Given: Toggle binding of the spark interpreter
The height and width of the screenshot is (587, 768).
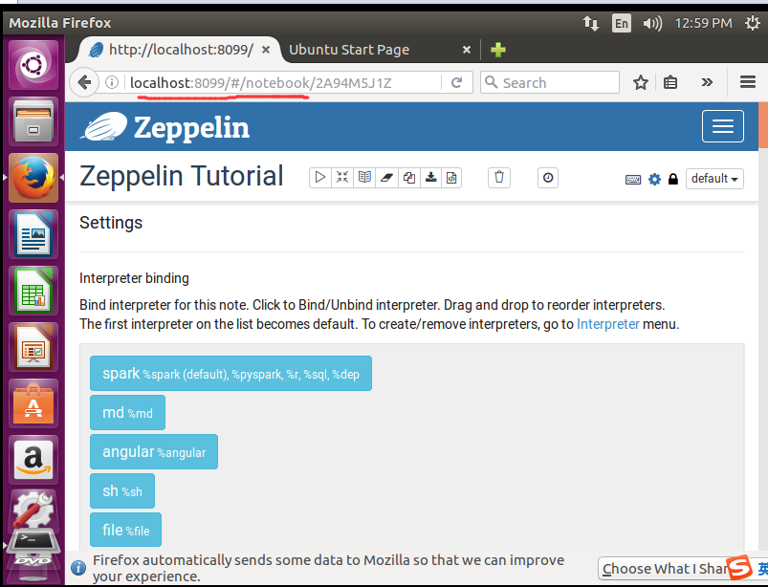Looking at the screenshot, I should (x=230, y=374).
